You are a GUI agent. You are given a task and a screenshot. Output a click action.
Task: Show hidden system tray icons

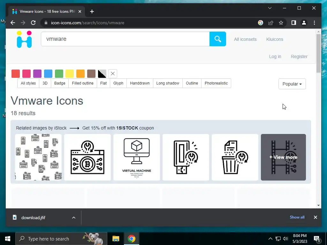click(x=270, y=239)
